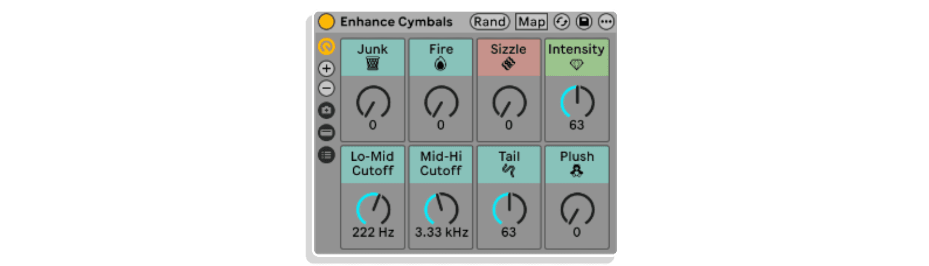Select the Tail macro header
The height and width of the screenshot is (266, 929).
point(509,165)
